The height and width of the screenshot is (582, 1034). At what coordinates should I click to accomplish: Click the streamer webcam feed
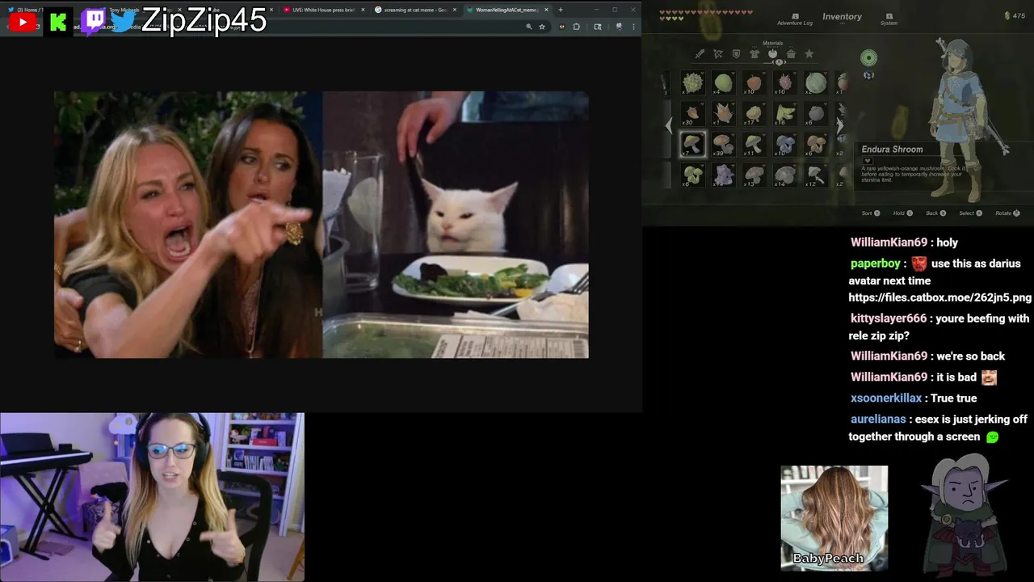pyautogui.click(x=152, y=497)
